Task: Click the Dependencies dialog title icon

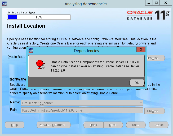Action: pos(31,51)
